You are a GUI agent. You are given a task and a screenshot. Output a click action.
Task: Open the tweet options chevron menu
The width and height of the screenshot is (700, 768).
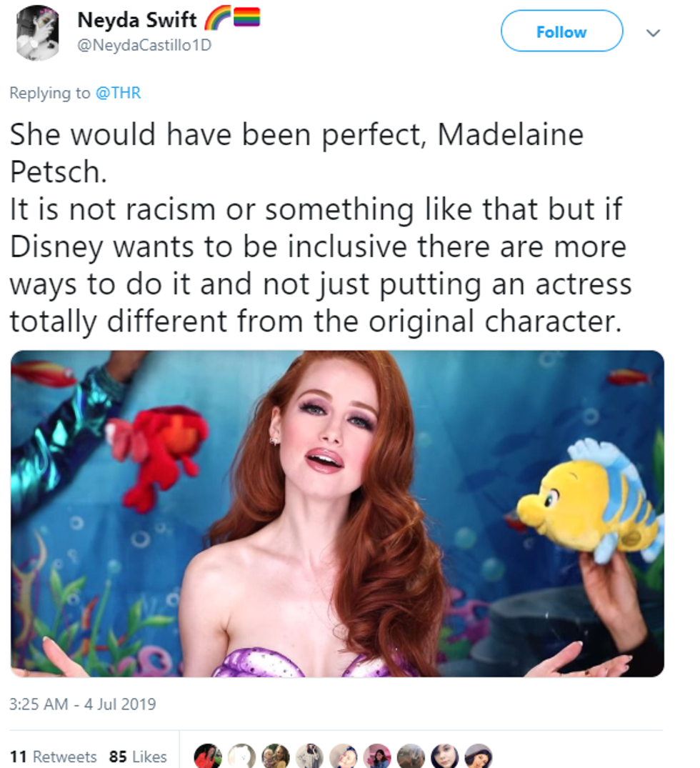(x=653, y=33)
